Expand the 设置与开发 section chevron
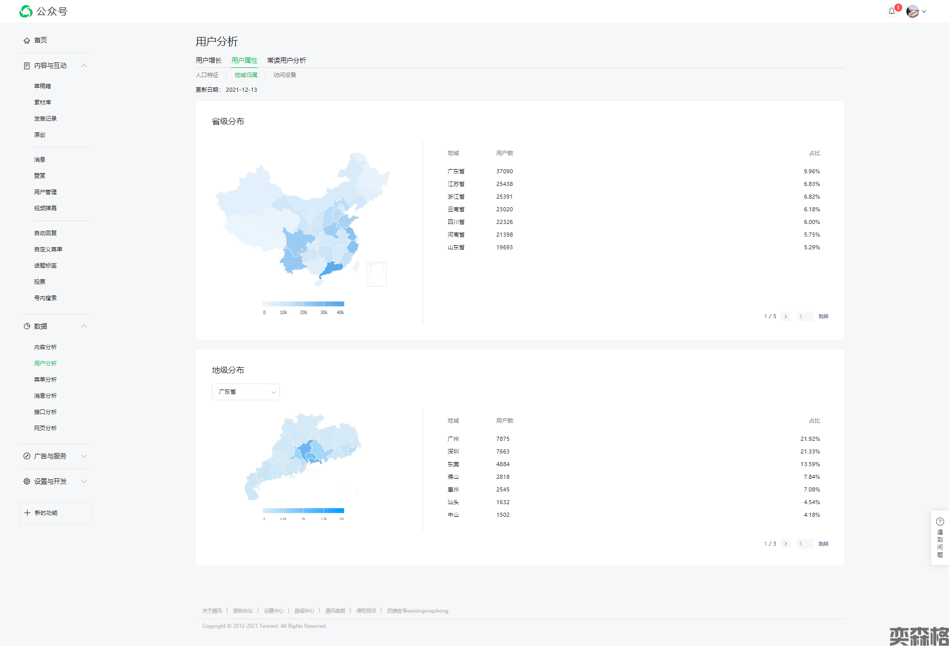949x646 pixels. [84, 481]
